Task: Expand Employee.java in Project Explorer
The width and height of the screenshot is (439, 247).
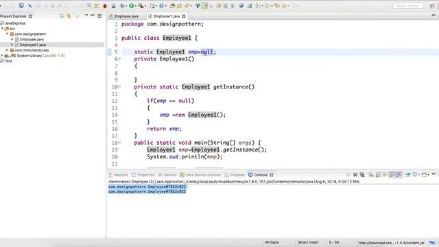Action: click(12, 39)
